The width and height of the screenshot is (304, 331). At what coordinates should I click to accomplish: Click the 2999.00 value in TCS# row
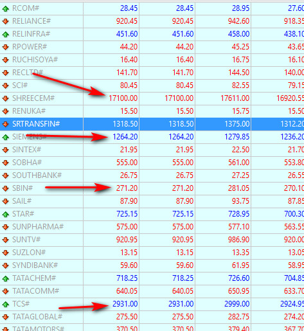[237, 304]
